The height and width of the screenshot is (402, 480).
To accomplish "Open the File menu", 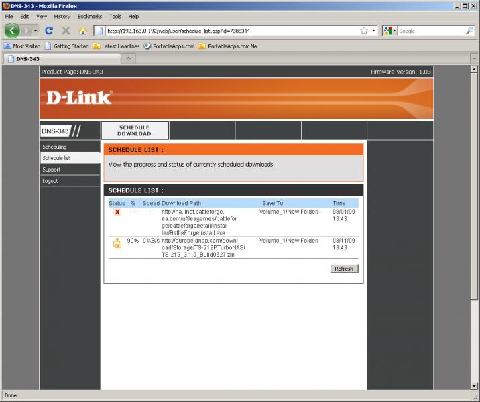I will click(x=9, y=17).
